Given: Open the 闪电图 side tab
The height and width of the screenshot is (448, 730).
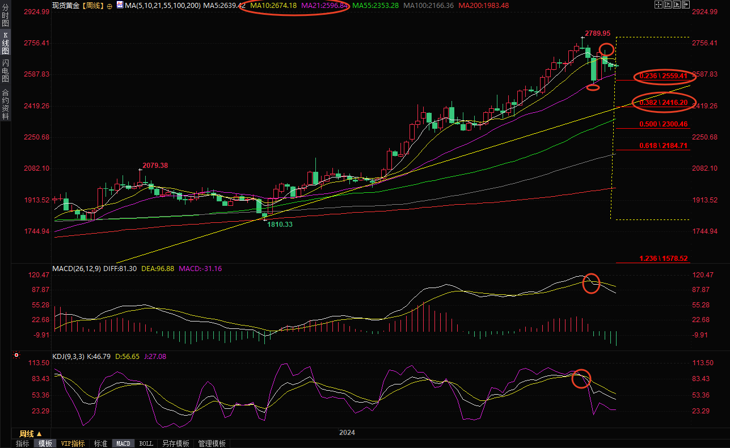Looking at the screenshot, I should (5, 71).
